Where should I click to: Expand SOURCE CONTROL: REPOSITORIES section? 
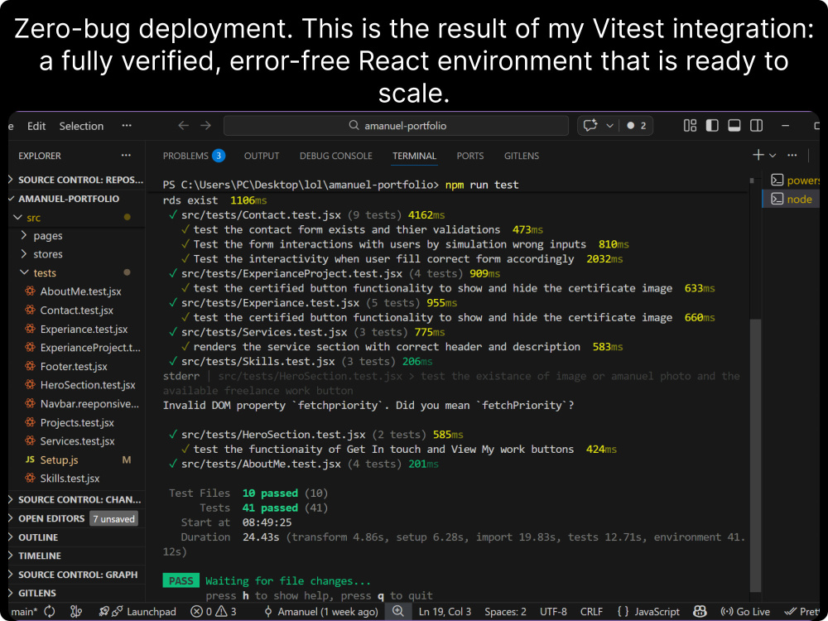[x=76, y=180]
